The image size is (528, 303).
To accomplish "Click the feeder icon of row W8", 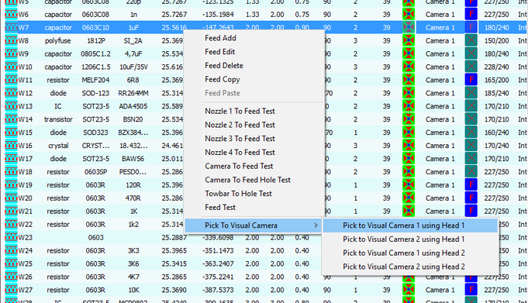I will pyautogui.click(x=11, y=41).
